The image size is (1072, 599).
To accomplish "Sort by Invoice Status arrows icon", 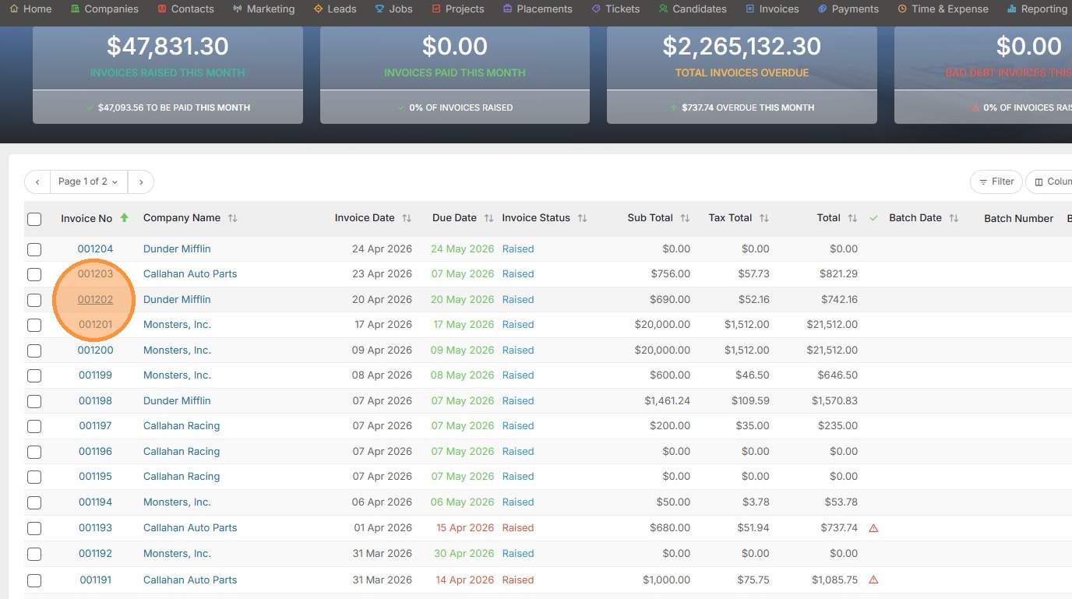I will (x=582, y=218).
